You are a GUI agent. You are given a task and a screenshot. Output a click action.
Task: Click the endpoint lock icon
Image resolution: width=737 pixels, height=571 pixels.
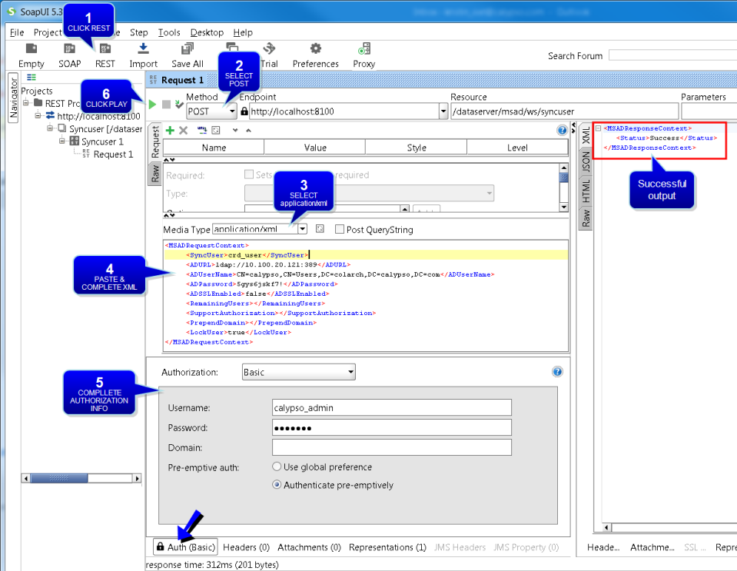tap(244, 111)
